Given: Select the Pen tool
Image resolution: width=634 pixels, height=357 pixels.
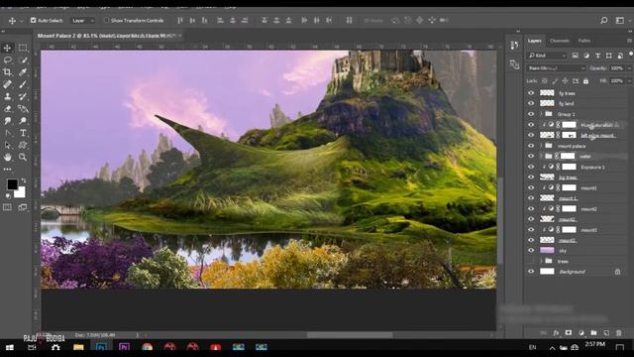Looking at the screenshot, I should [x=7, y=133].
